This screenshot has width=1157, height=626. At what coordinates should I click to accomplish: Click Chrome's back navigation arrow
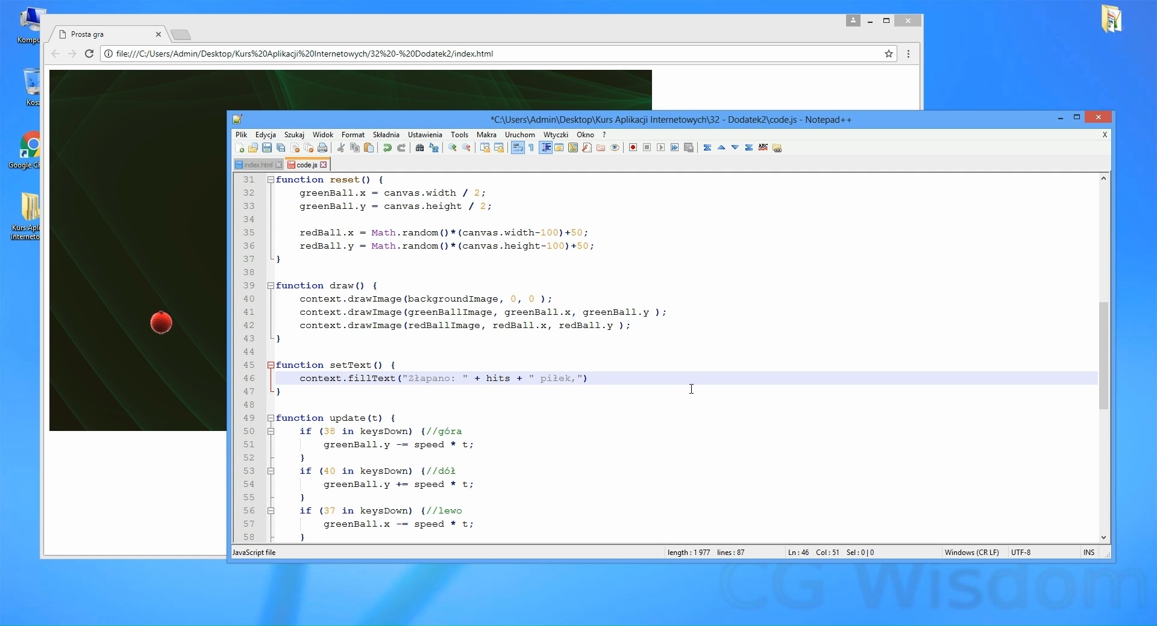[55, 54]
